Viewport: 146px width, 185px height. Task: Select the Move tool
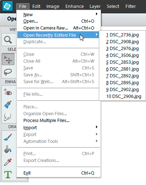click(8, 59)
